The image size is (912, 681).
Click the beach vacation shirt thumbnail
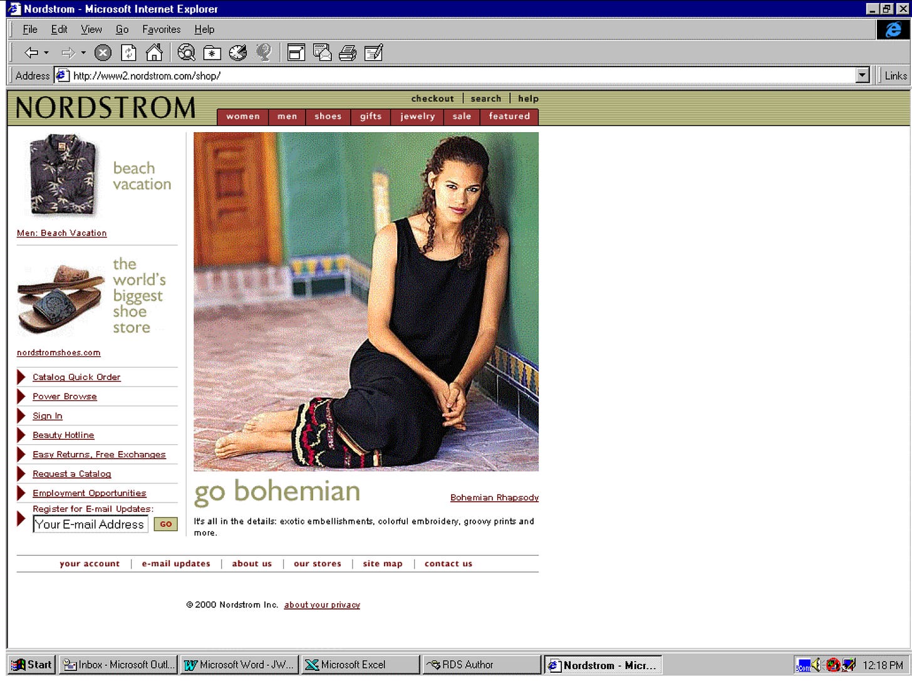click(63, 175)
